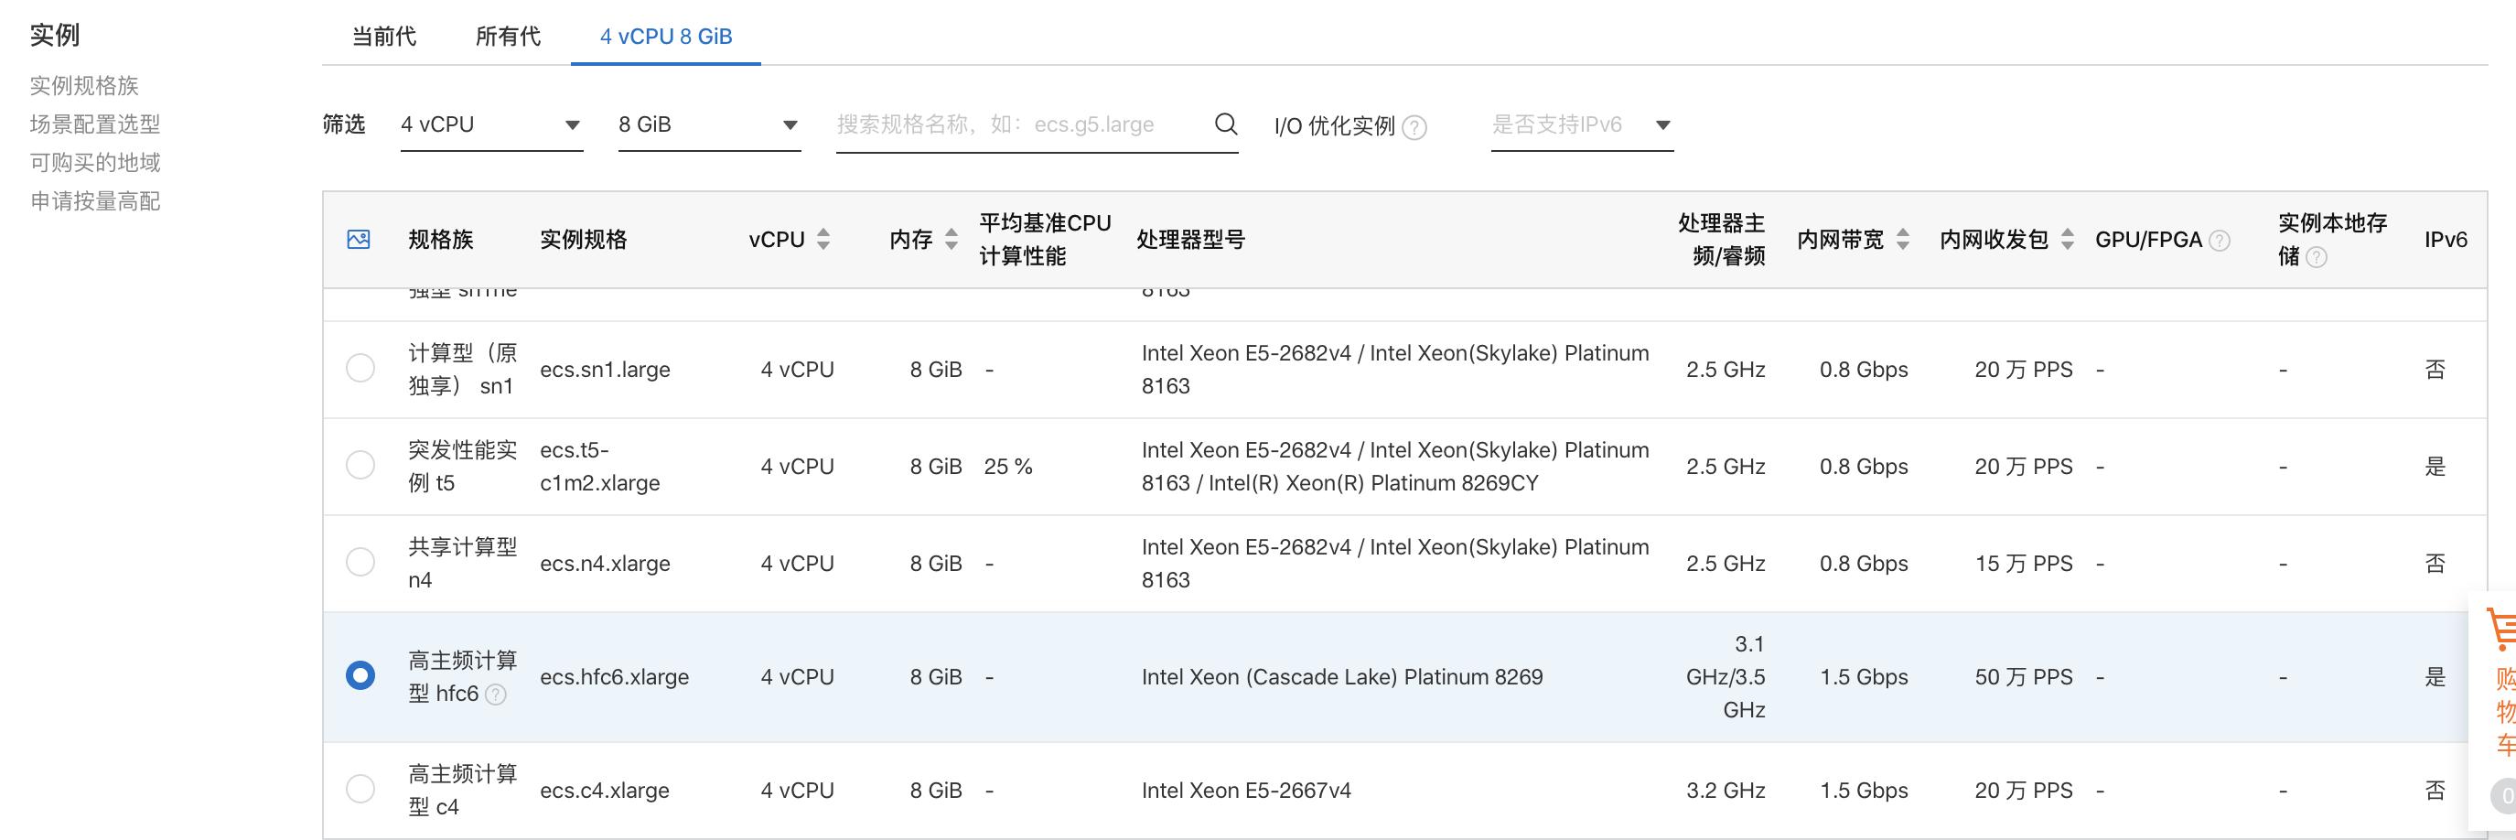Switch to the 当前代 tab
Viewport: 2516px width, 840px height.
tap(384, 36)
